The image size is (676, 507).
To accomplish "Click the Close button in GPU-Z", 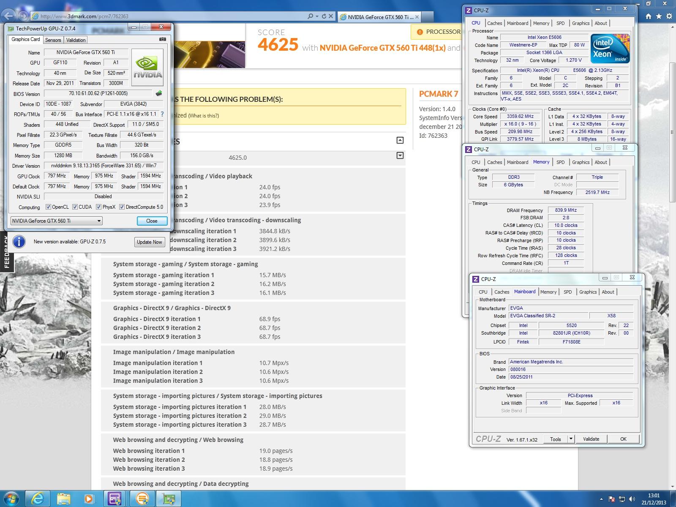I will [x=152, y=221].
